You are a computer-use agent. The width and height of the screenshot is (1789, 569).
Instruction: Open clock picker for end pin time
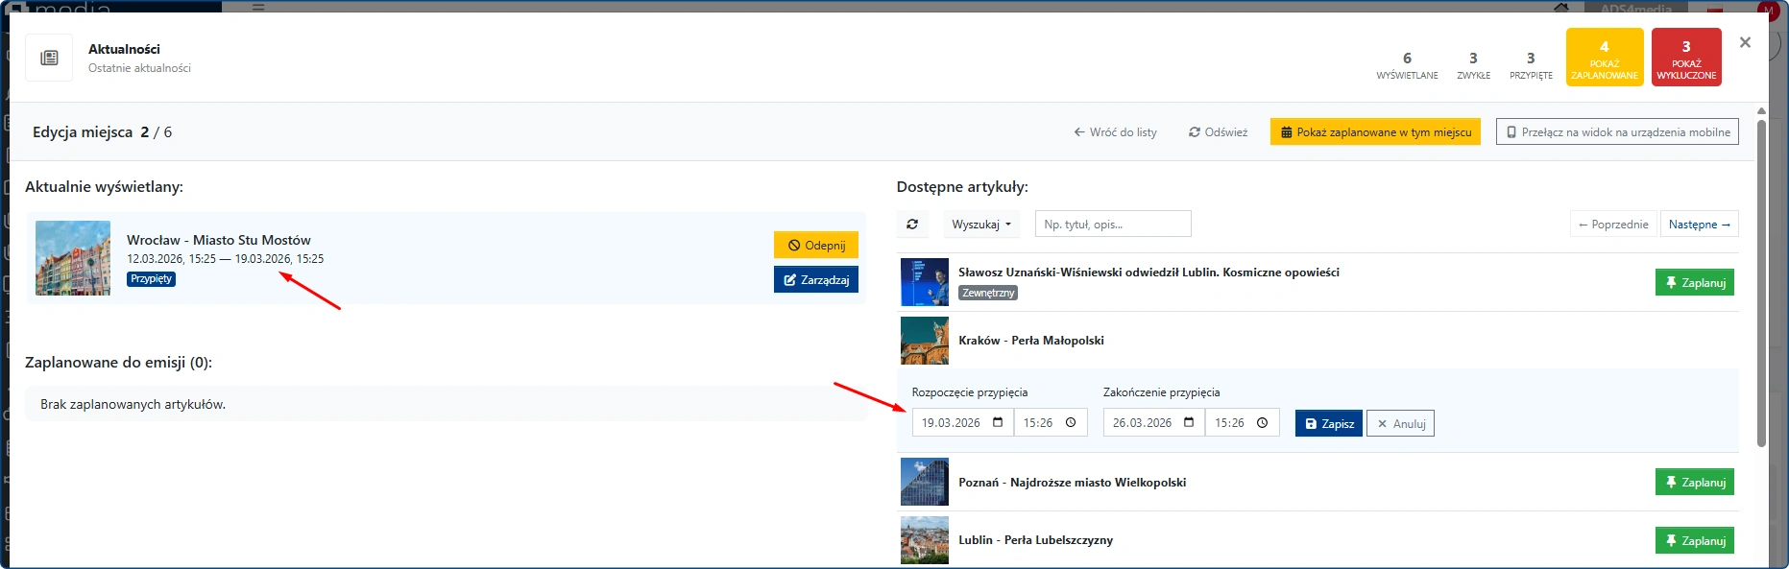1262,422
